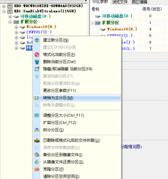Expand the highlighted PE partition node
168x179 pixels.
click(x=16, y=48)
